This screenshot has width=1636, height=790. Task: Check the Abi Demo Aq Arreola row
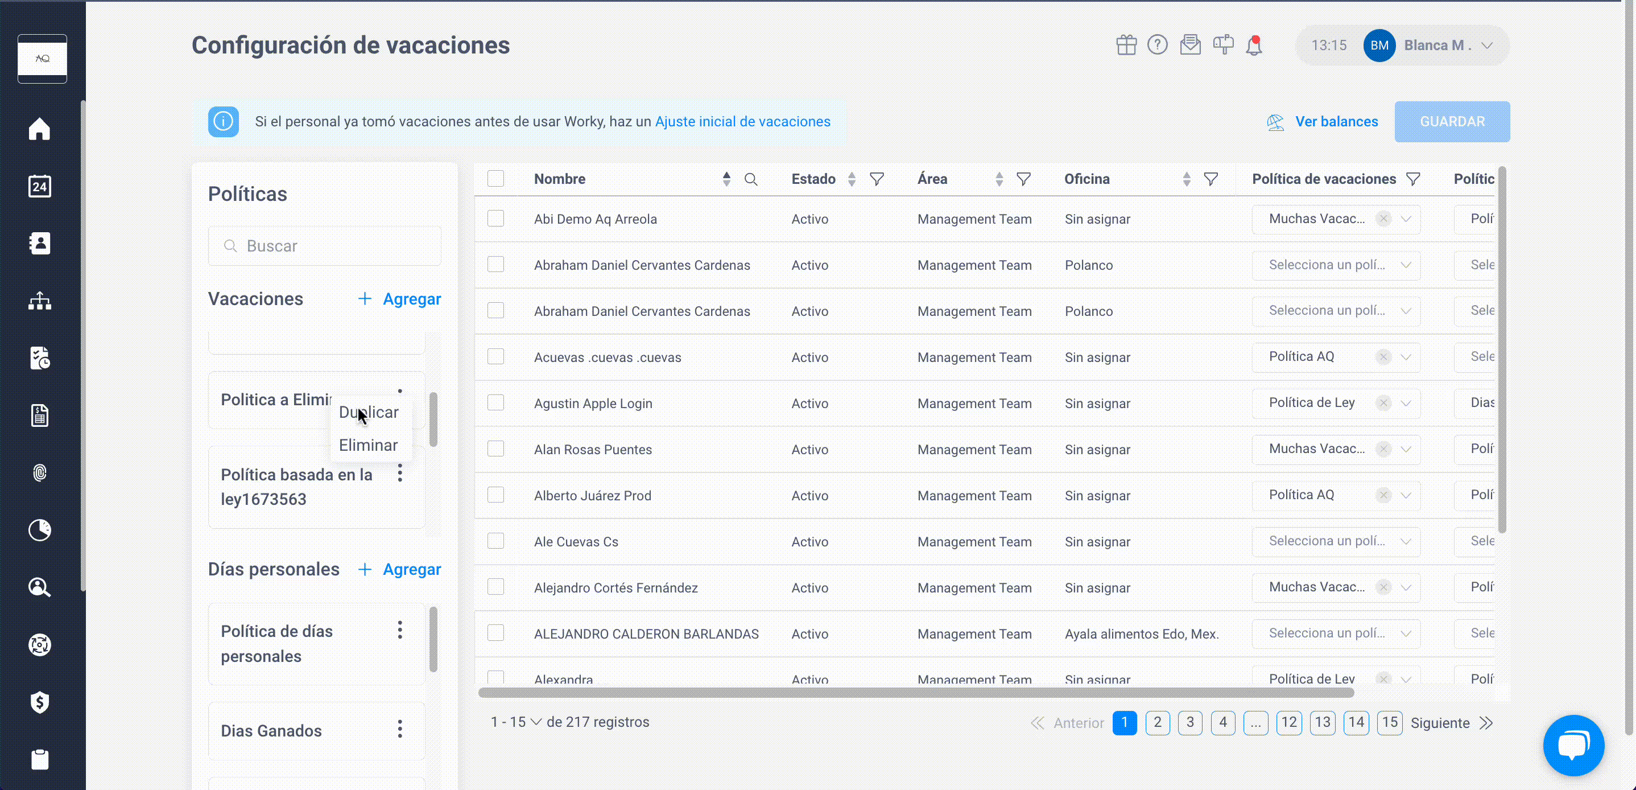(x=495, y=219)
